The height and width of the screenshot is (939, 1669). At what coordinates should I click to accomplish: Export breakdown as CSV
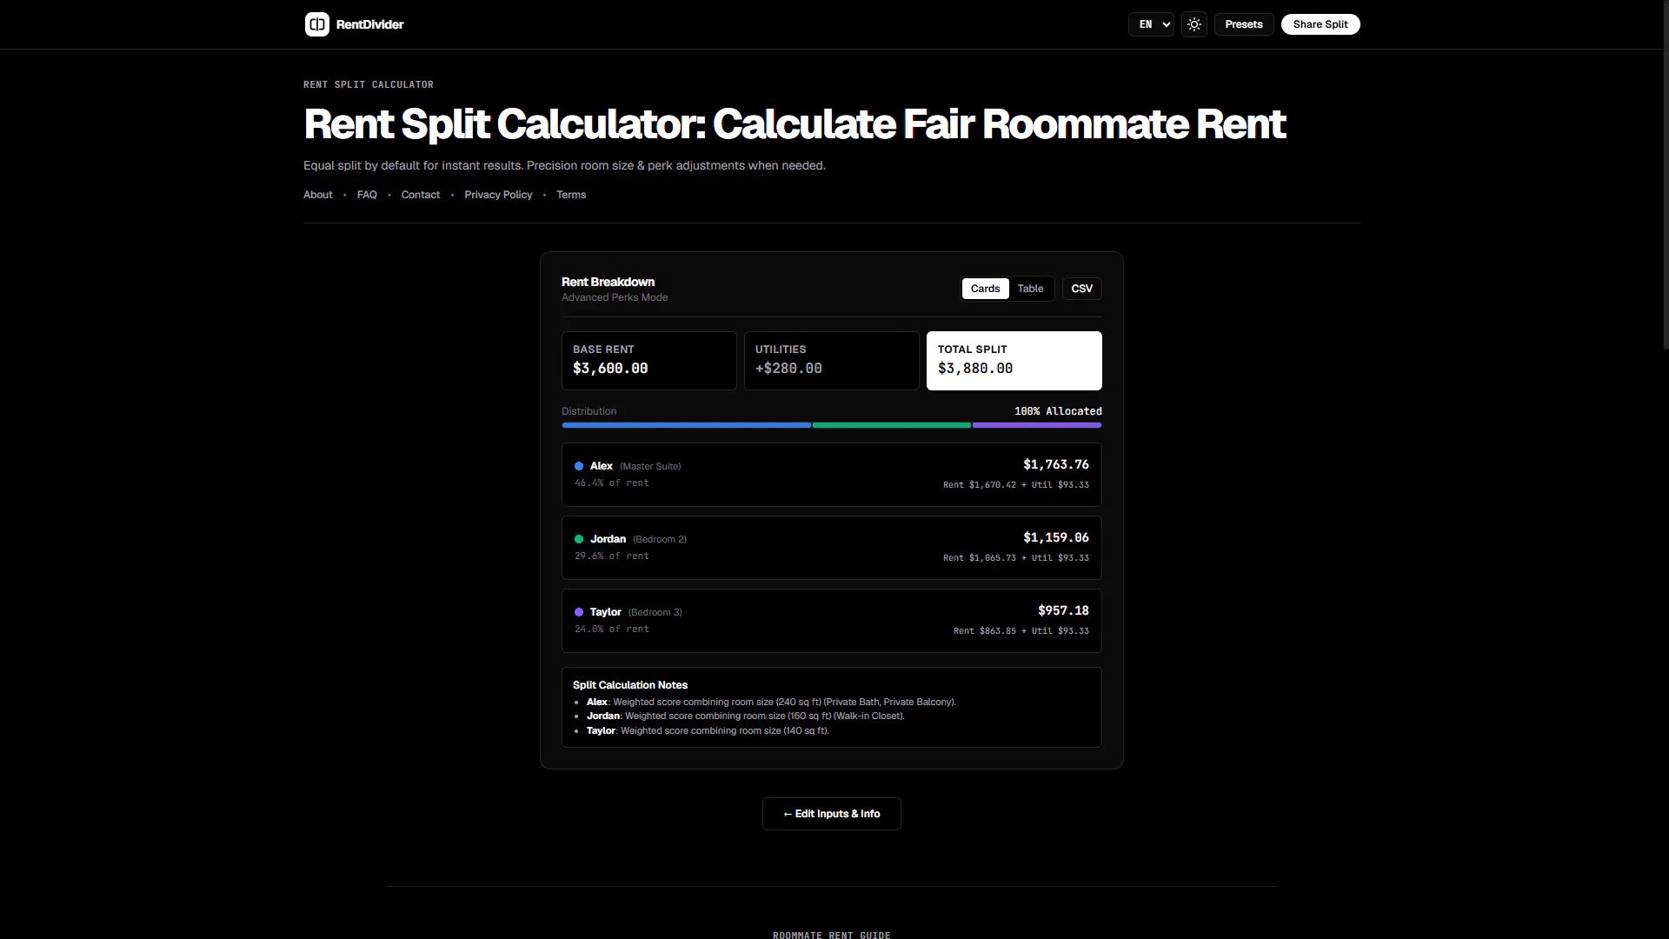point(1082,289)
